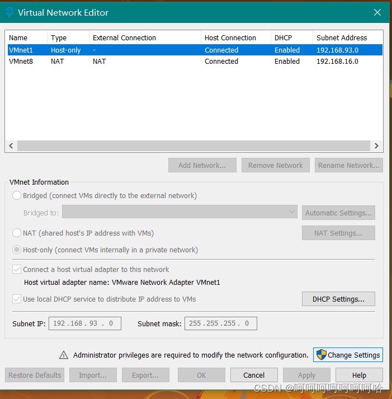The image size is (392, 399).
Task: Open DHCP Settings
Action: point(338,299)
